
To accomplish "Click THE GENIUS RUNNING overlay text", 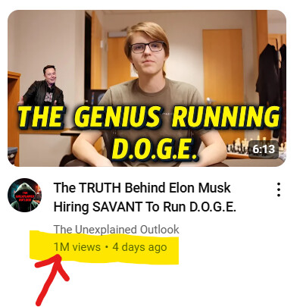I will click(149, 117).
